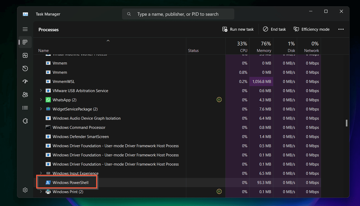This screenshot has height=206, width=360.
Task: Toggle Efficiency mode button
Action: point(312,29)
